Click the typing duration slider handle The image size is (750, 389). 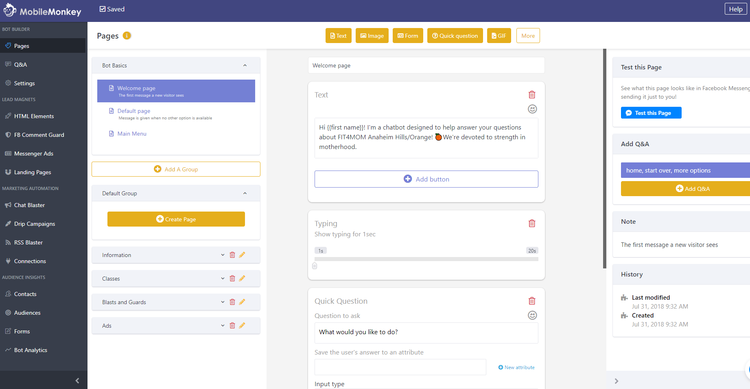(x=315, y=266)
